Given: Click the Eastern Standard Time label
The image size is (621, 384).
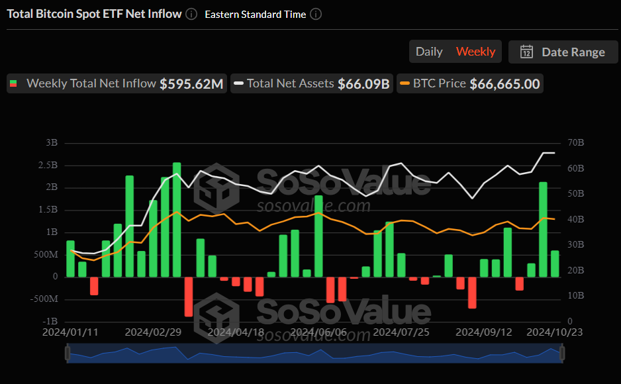Looking at the screenshot, I should pos(255,14).
